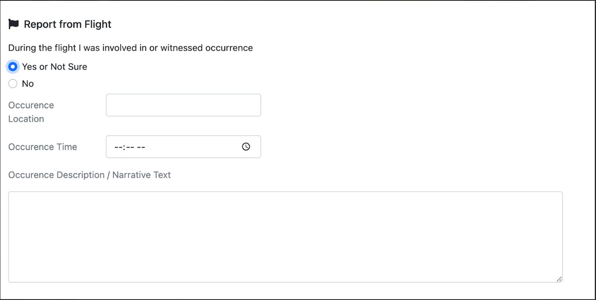Image resolution: width=596 pixels, height=300 pixels.
Task: Click the flag icon beside Report from Flight
Action: pos(13,24)
